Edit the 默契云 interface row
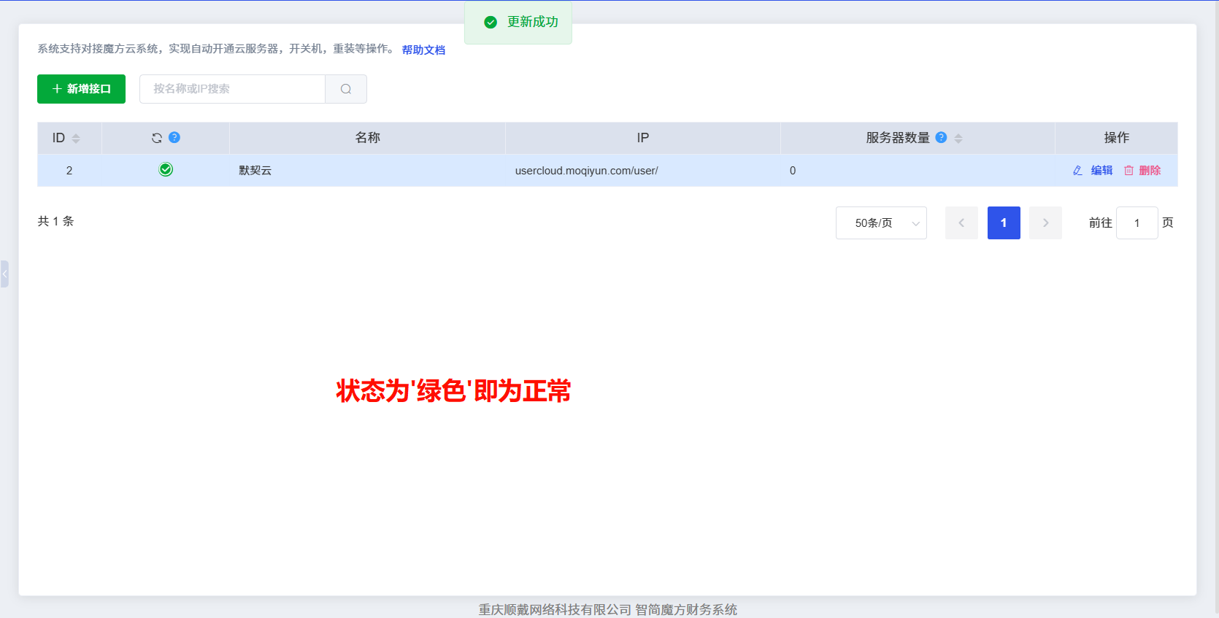Image resolution: width=1219 pixels, height=618 pixels. click(1093, 170)
